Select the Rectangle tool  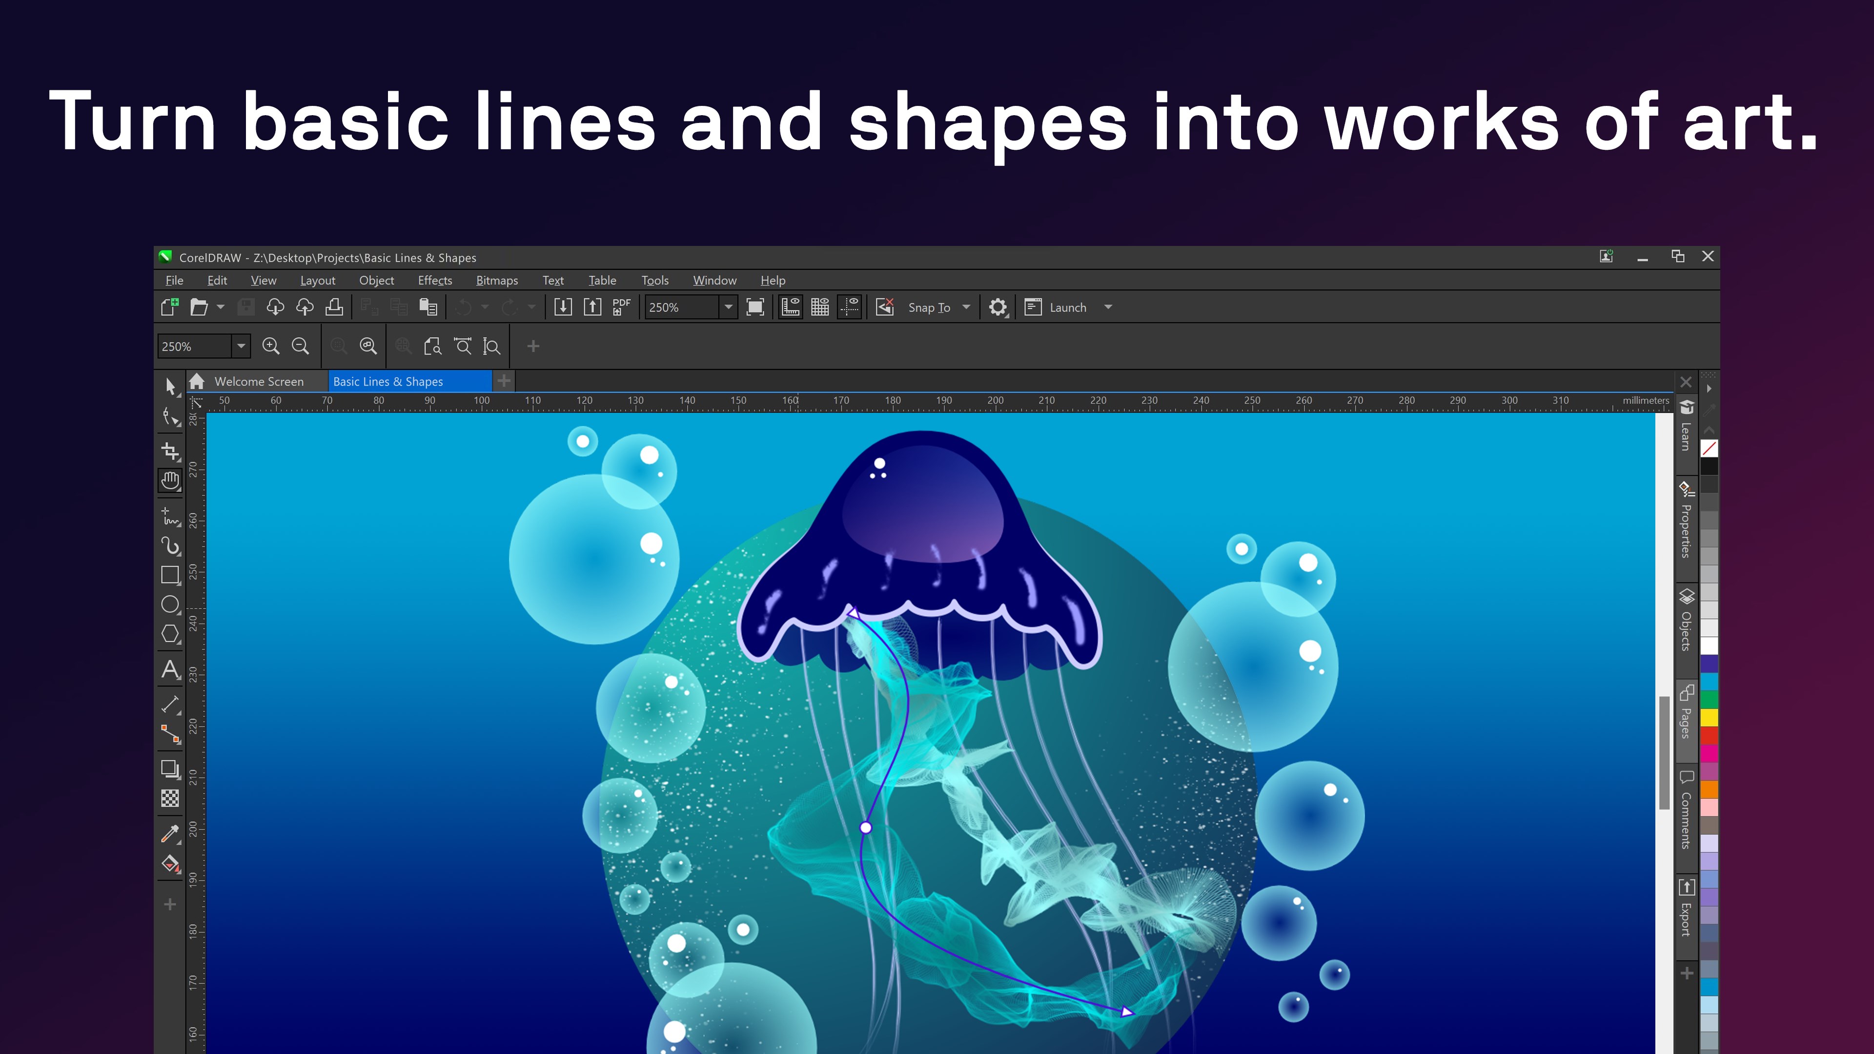[170, 575]
